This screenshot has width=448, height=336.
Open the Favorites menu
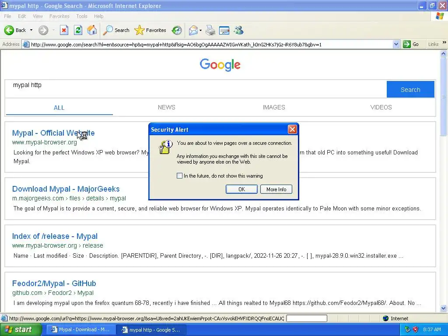[x=59, y=16]
